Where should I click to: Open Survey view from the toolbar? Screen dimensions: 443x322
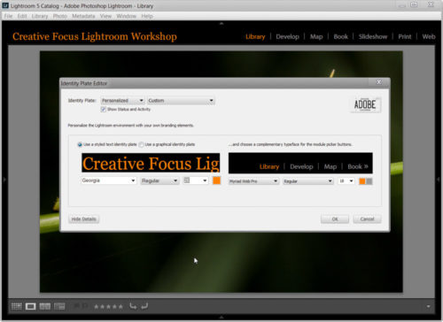[59, 307]
